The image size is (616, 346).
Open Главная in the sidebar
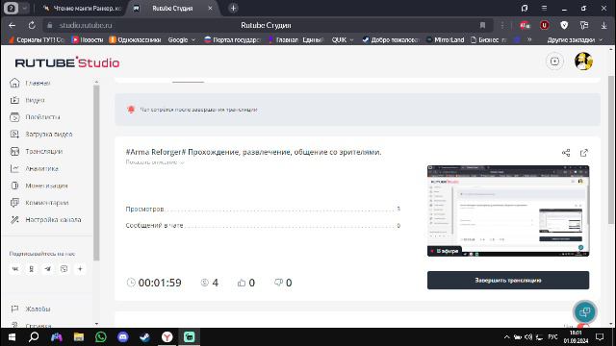pos(31,84)
